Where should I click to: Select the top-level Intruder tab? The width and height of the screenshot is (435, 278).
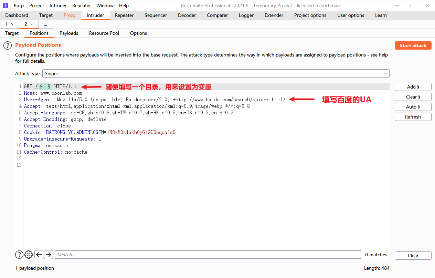point(95,15)
